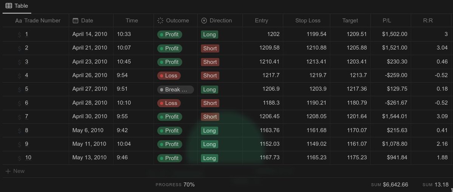
Task: Change Short direction of April 21 trade
Action: pos(210,48)
